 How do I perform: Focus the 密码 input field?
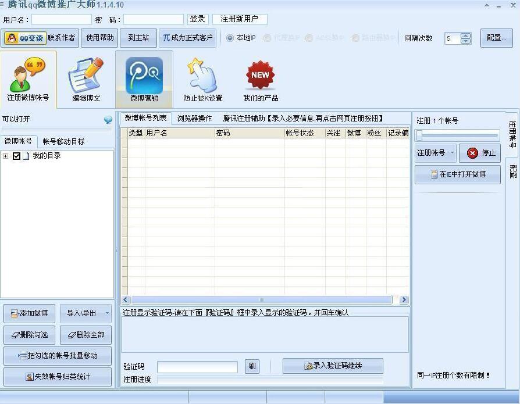[154, 20]
